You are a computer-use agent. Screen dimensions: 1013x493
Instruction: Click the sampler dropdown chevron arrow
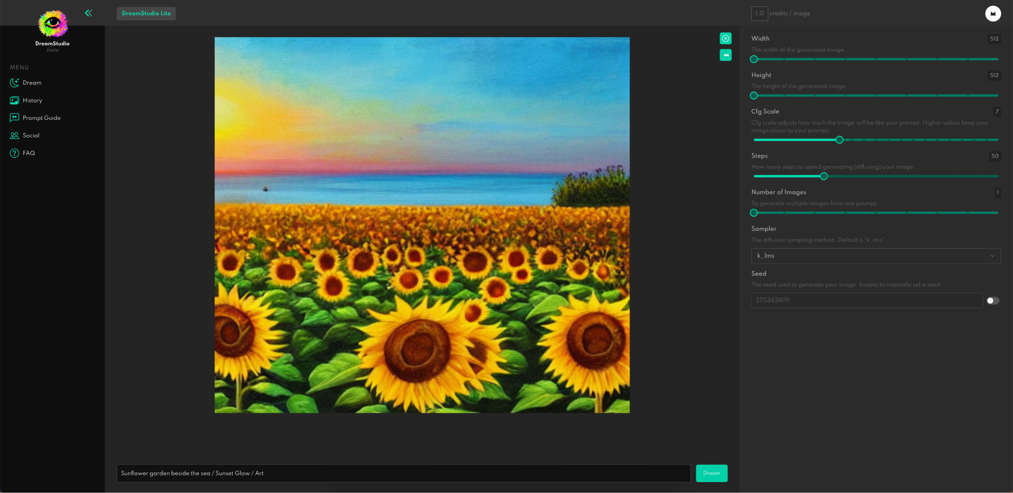(x=992, y=256)
